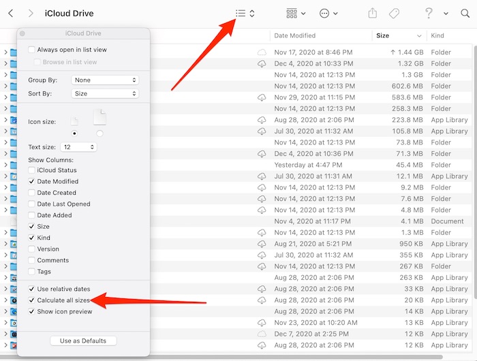The width and height of the screenshot is (477, 361).
Task: Click download cloud icon for Nov 29 11:15 PM
Action: (x=262, y=97)
